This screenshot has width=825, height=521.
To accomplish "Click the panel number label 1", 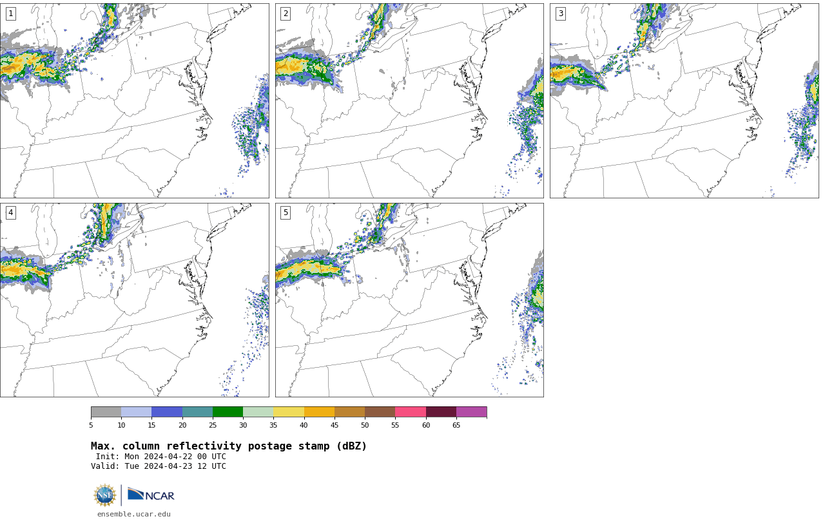I will (11, 14).
